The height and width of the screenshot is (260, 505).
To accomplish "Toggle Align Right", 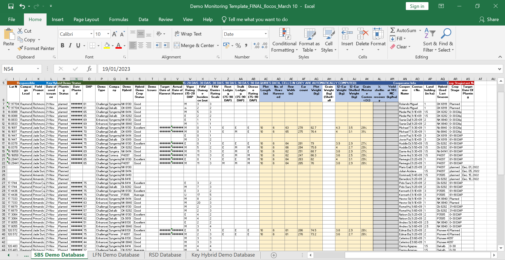I will pyautogui.click(x=149, y=45).
